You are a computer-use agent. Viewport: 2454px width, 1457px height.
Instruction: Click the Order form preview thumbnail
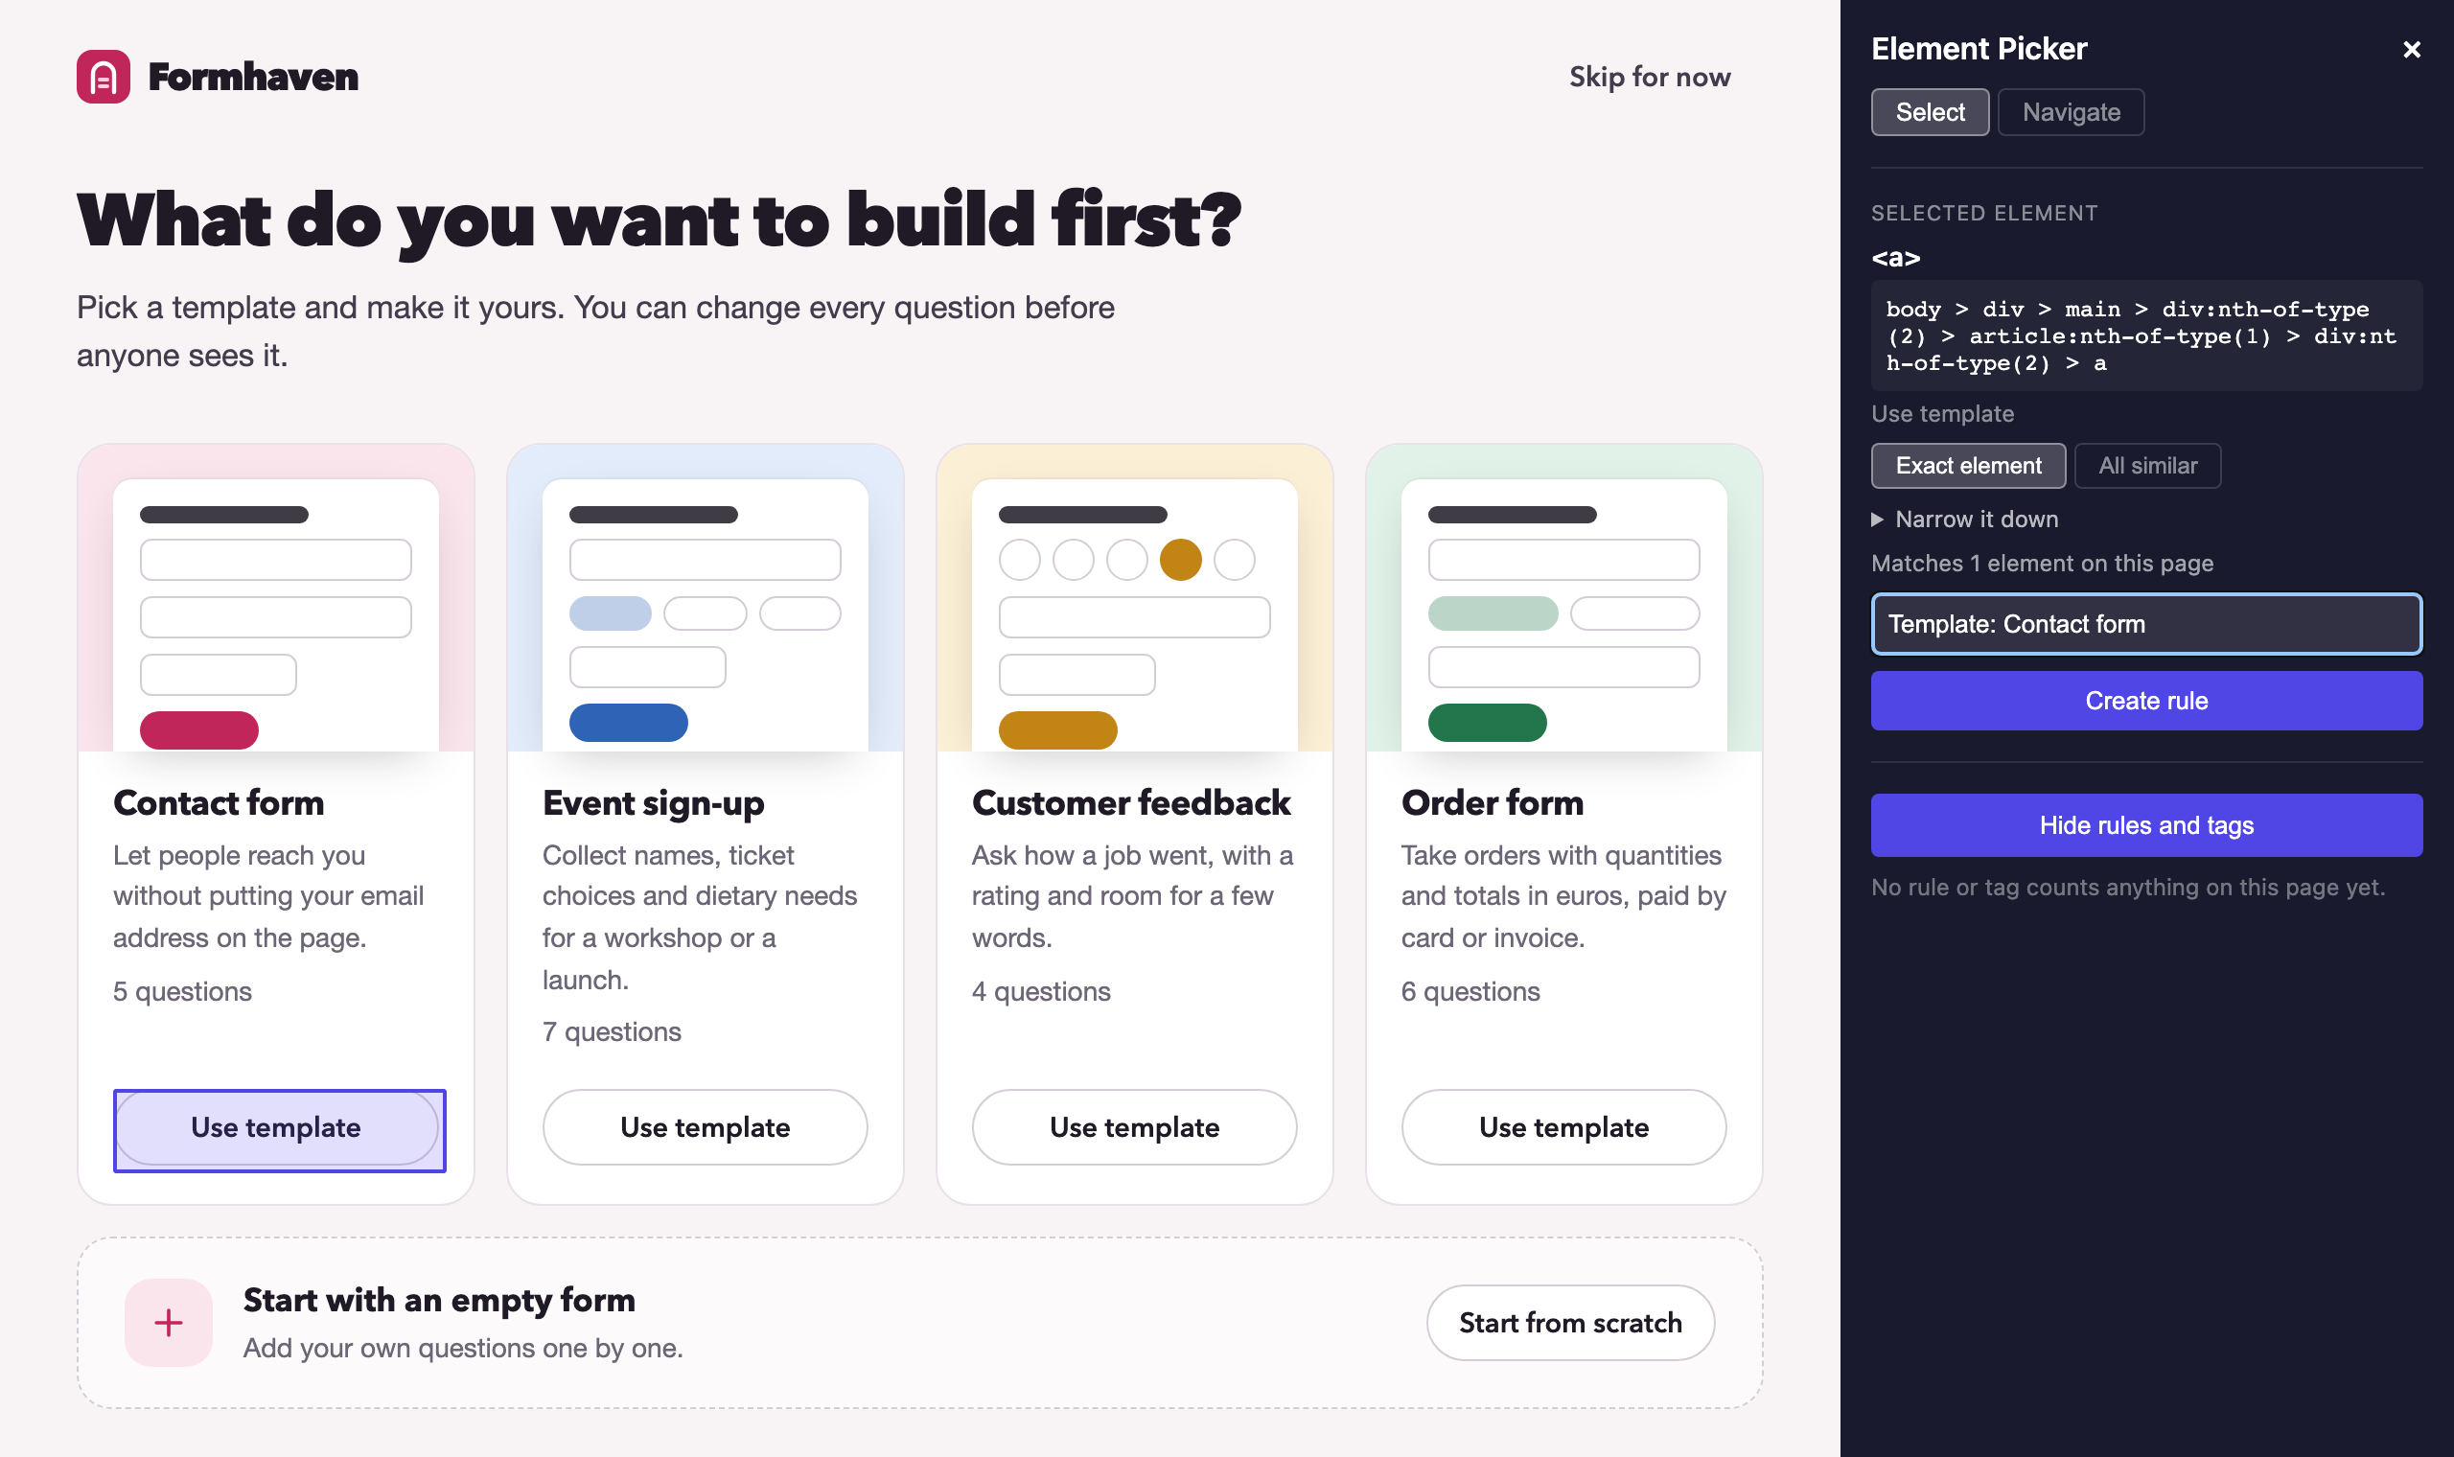click(1563, 598)
